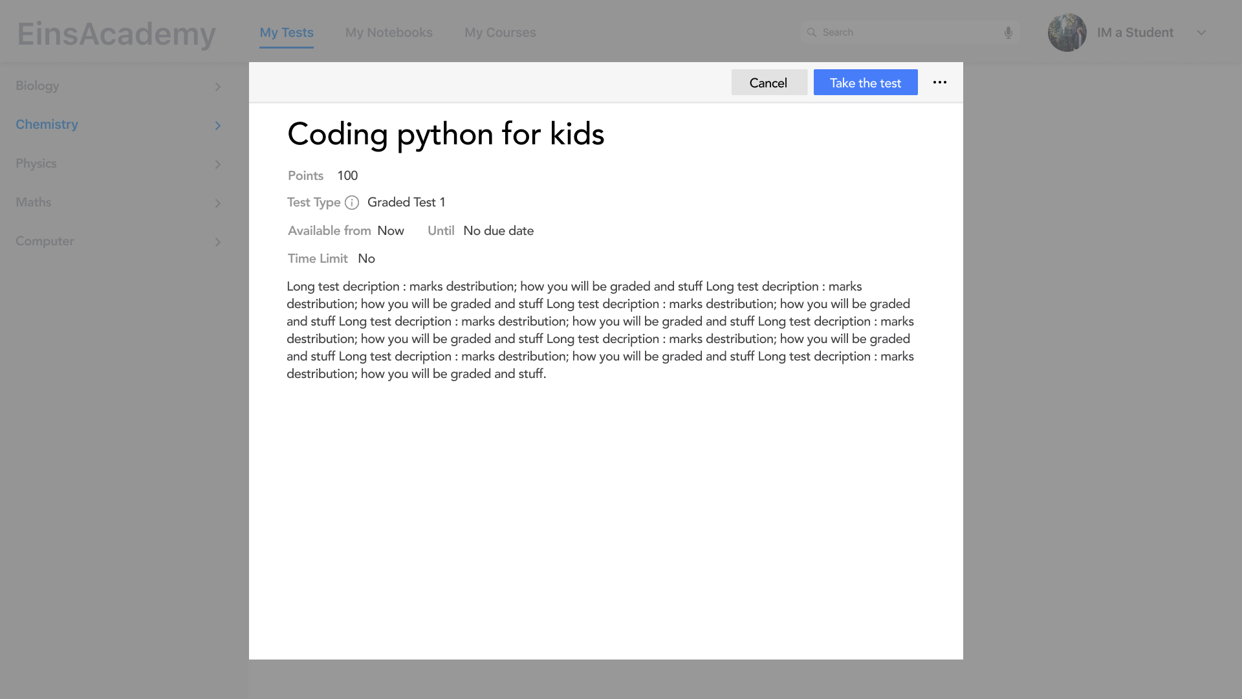Click the Test Type info icon

coord(352,203)
